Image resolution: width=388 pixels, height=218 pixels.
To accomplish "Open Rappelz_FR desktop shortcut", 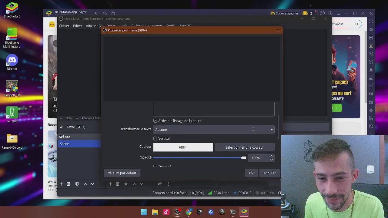I will (12, 89).
